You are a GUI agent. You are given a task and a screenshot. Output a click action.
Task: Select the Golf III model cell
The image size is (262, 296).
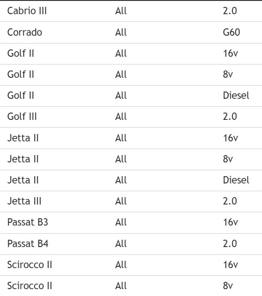22,117
